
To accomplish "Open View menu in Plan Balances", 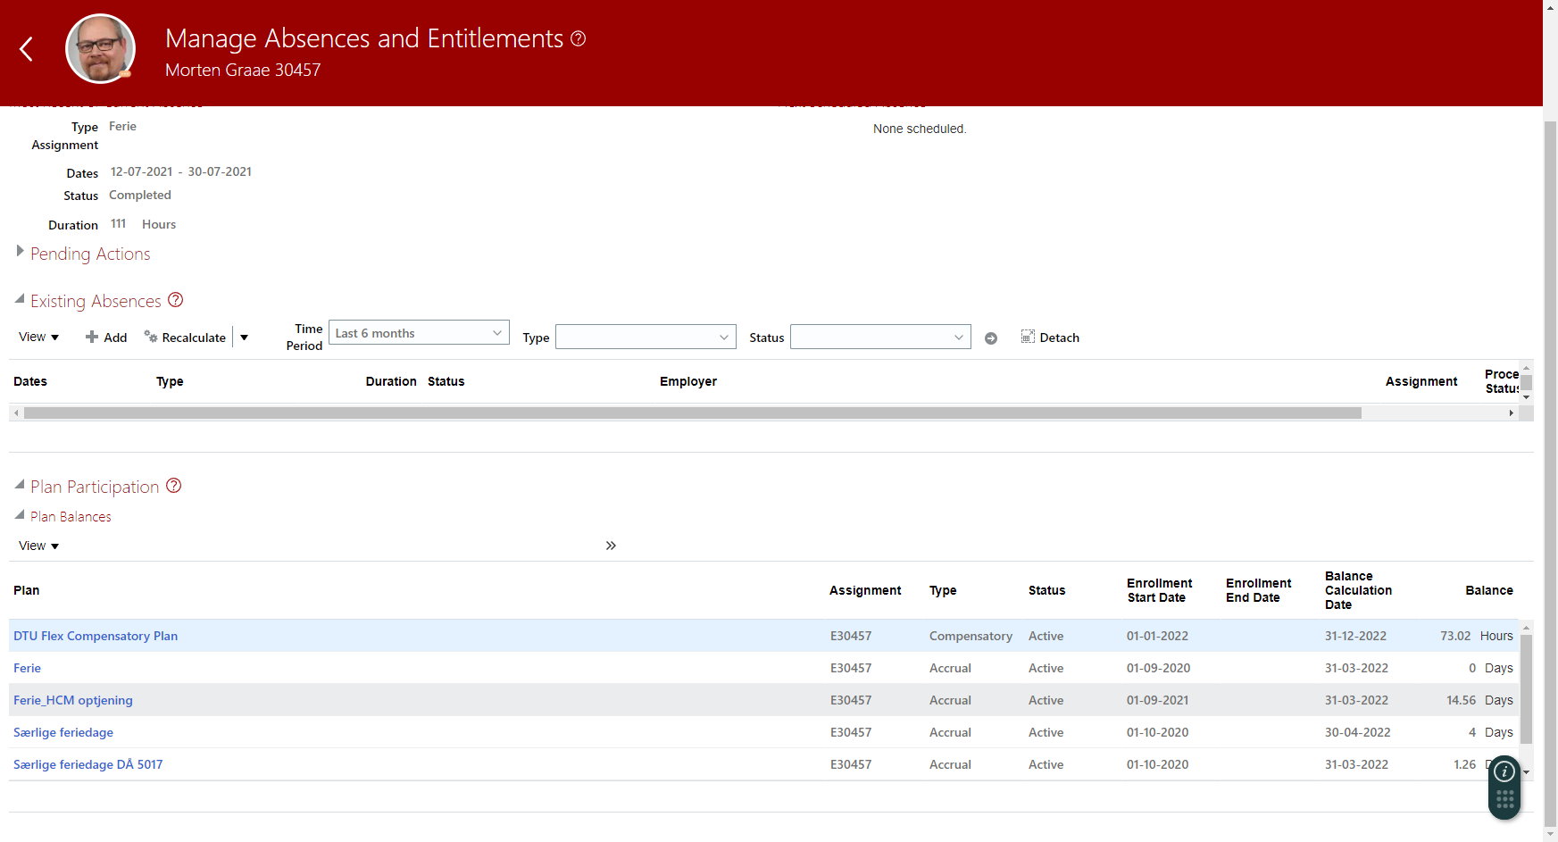I will pos(38,546).
